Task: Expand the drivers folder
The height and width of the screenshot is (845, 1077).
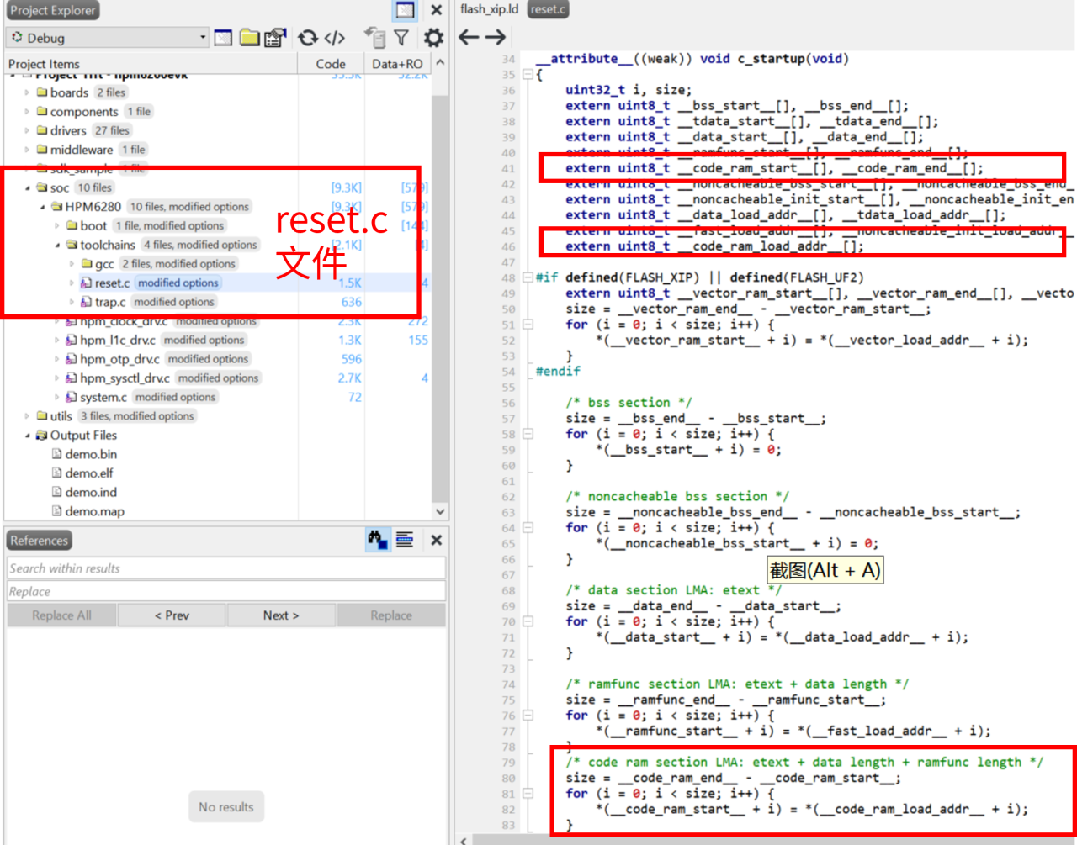Action: coord(27,130)
